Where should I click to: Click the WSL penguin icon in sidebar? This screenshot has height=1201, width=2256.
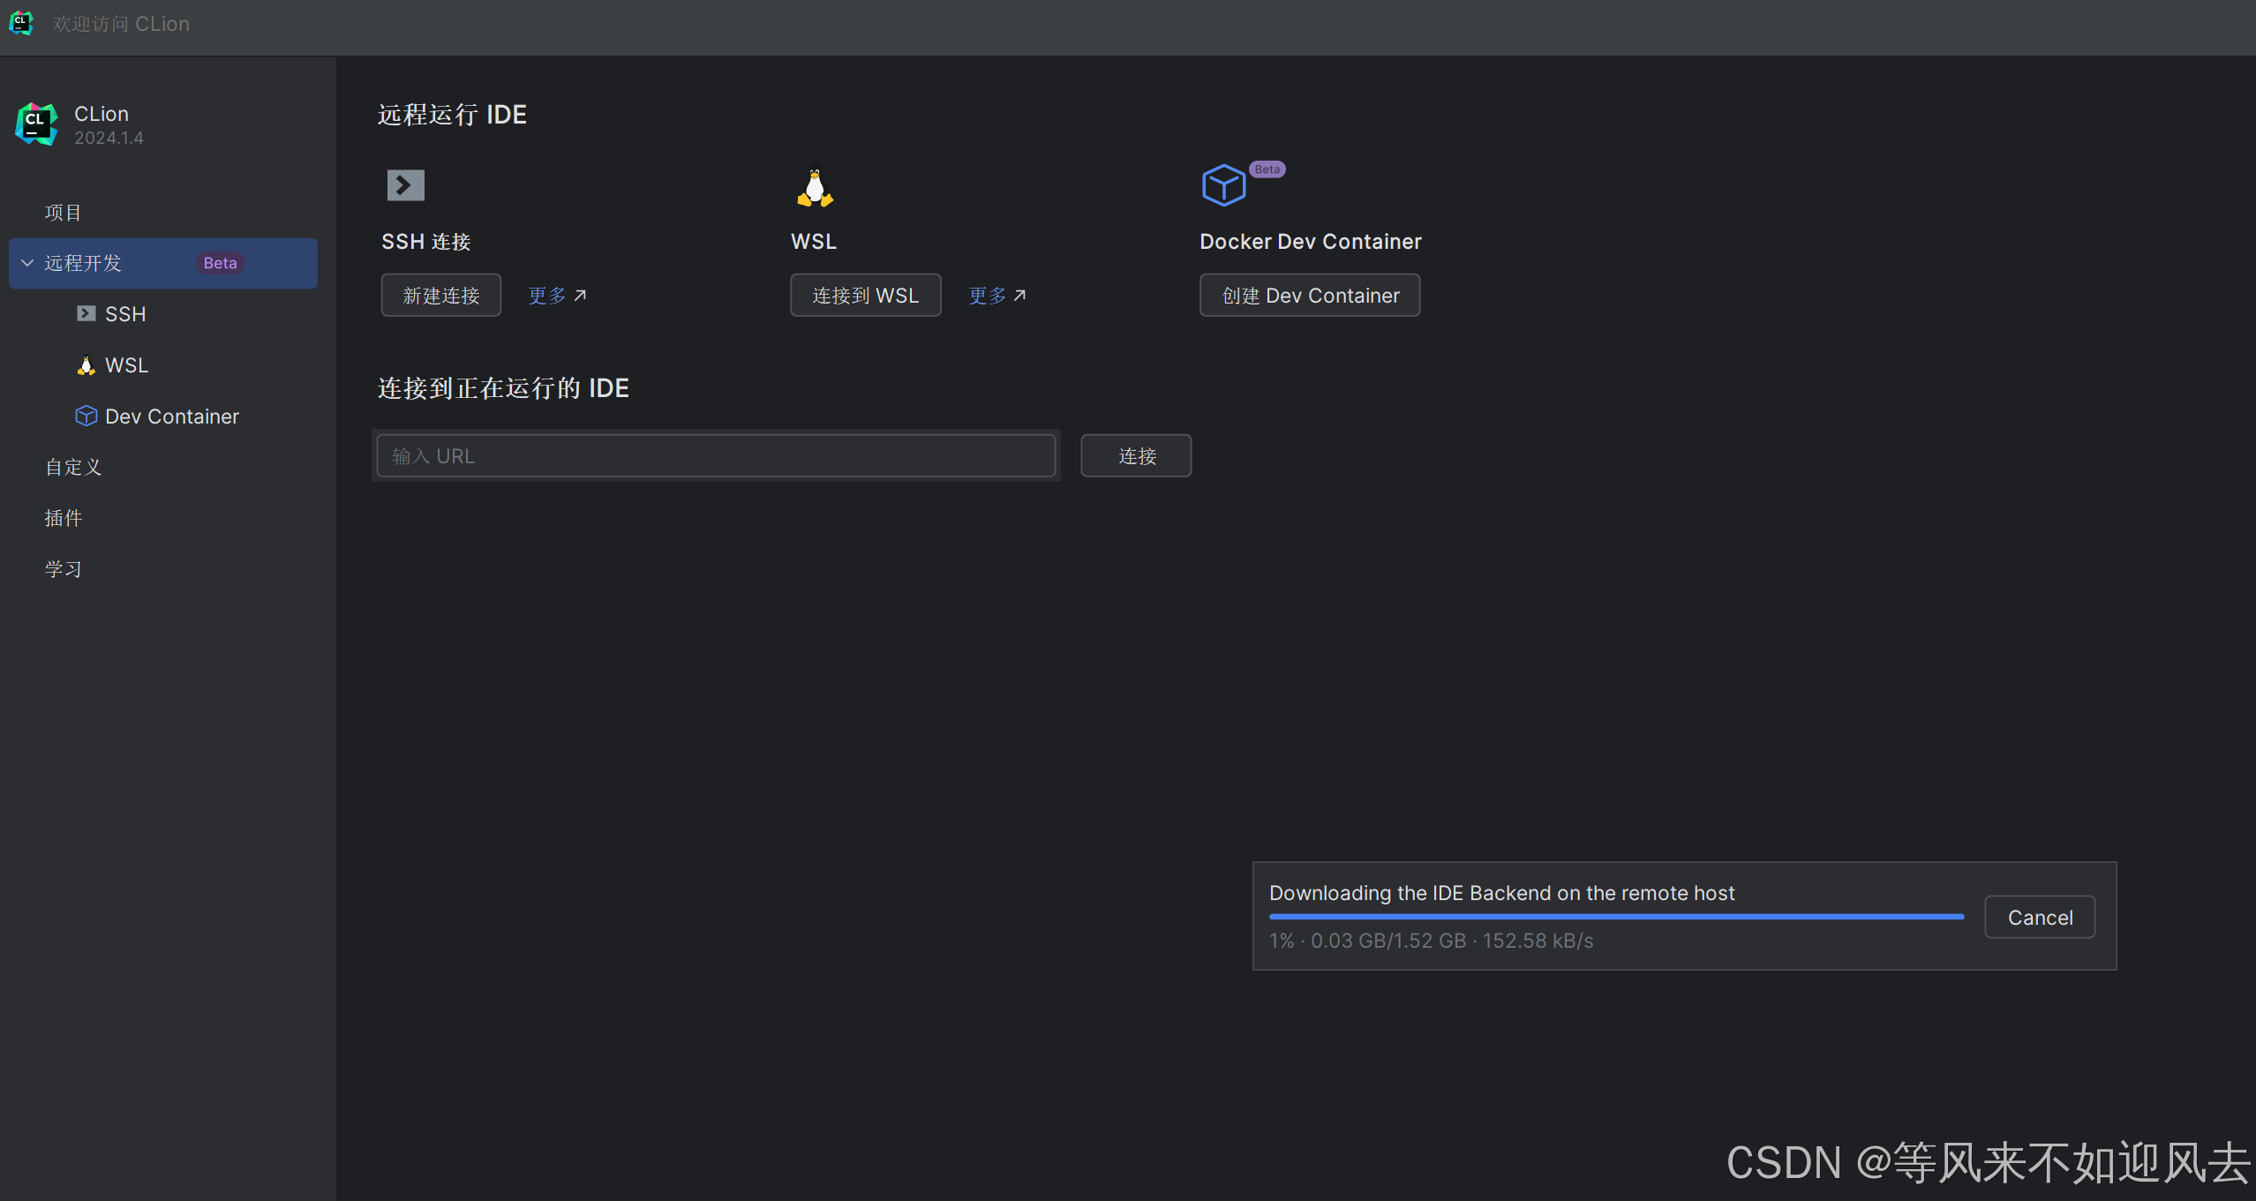(x=86, y=364)
